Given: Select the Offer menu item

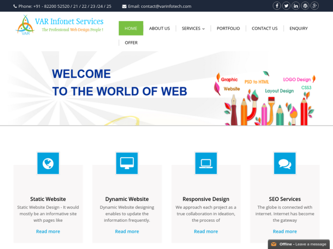Looking at the screenshot, I should pos(131,43).
